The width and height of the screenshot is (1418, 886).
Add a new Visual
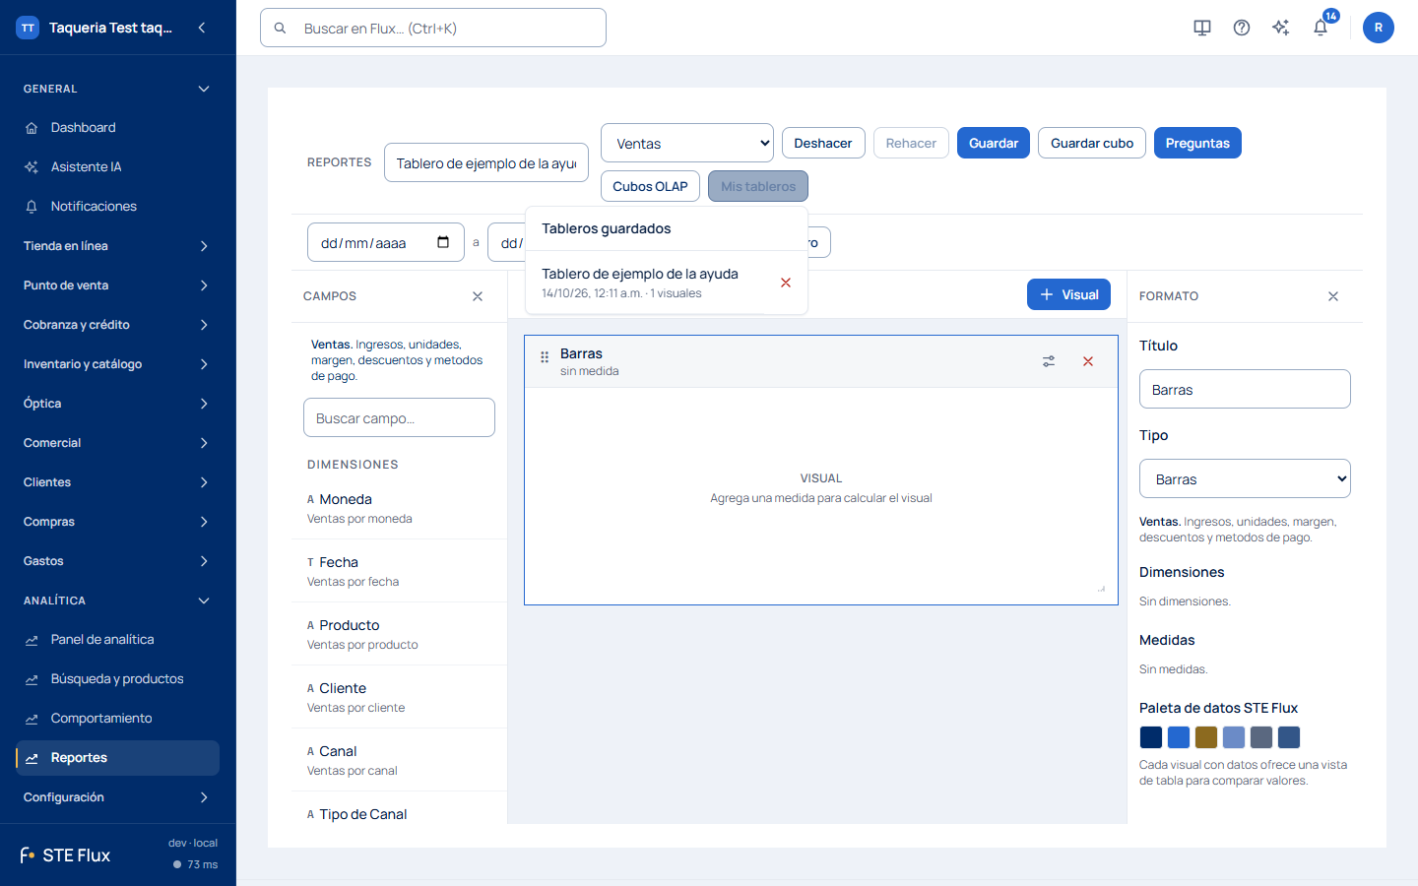[1069, 294]
